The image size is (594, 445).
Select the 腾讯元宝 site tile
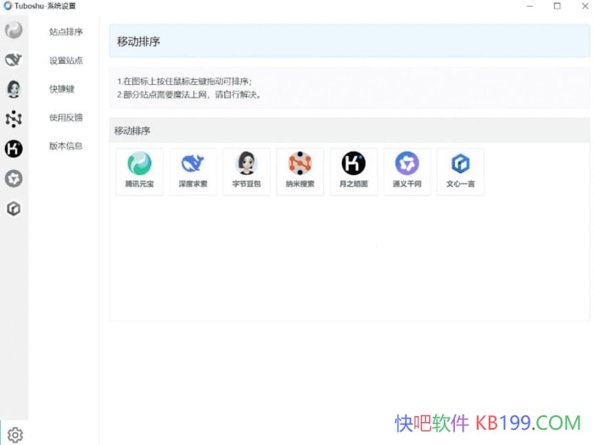tap(139, 171)
